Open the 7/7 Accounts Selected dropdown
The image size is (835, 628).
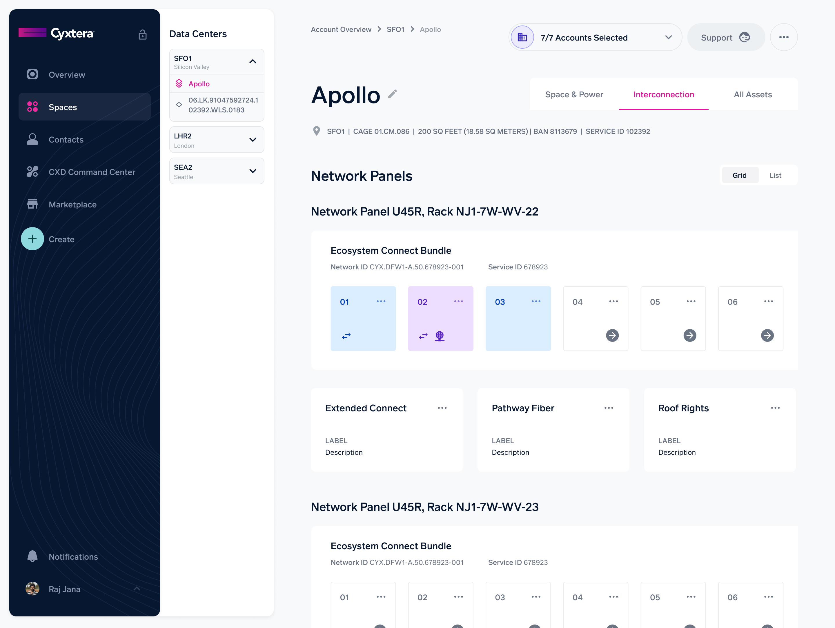pyautogui.click(x=595, y=37)
